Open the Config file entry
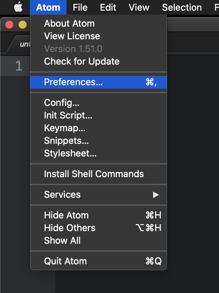The width and height of the screenshot is (219, 293). coord(62,103)
